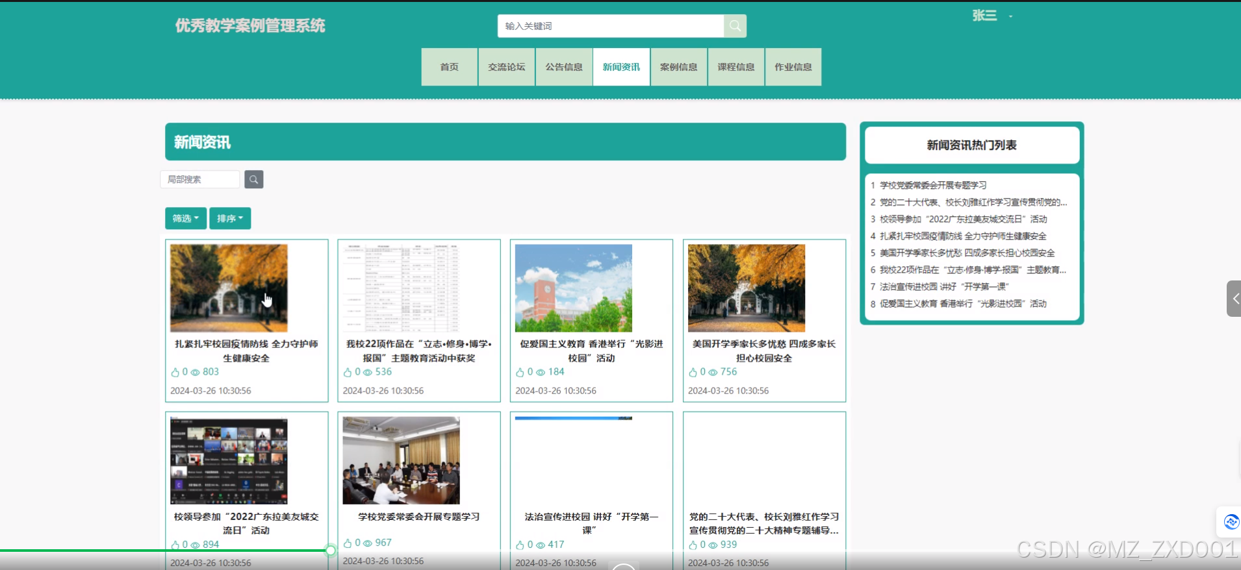This screenshot has width=1241, height=570.
Task: Go to the 首页 home tab
Action: pyautogui.click(x=450, y=67)
